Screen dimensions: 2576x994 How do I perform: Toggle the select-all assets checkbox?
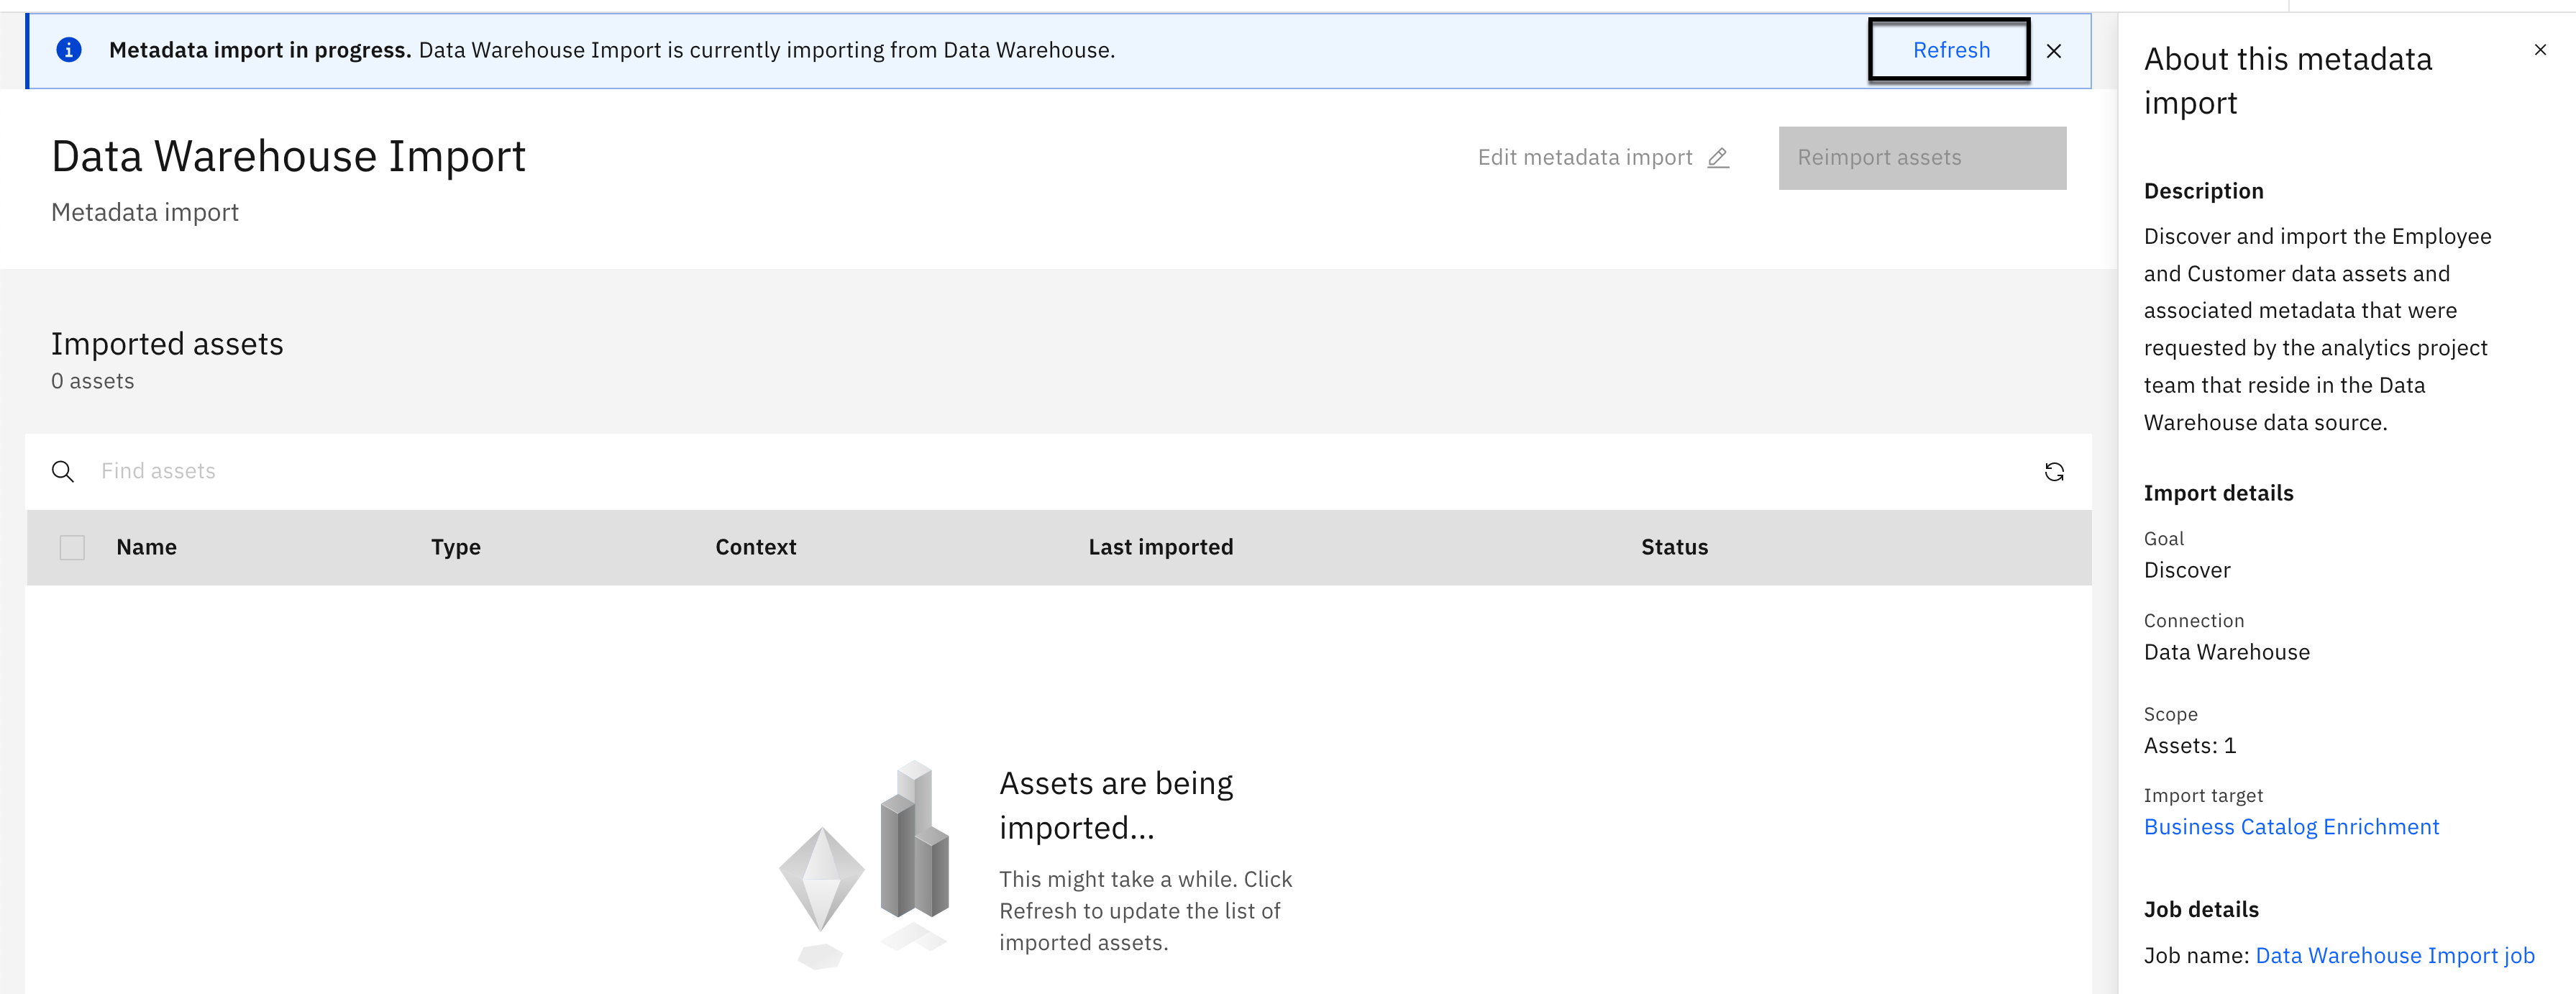[72, 547]
